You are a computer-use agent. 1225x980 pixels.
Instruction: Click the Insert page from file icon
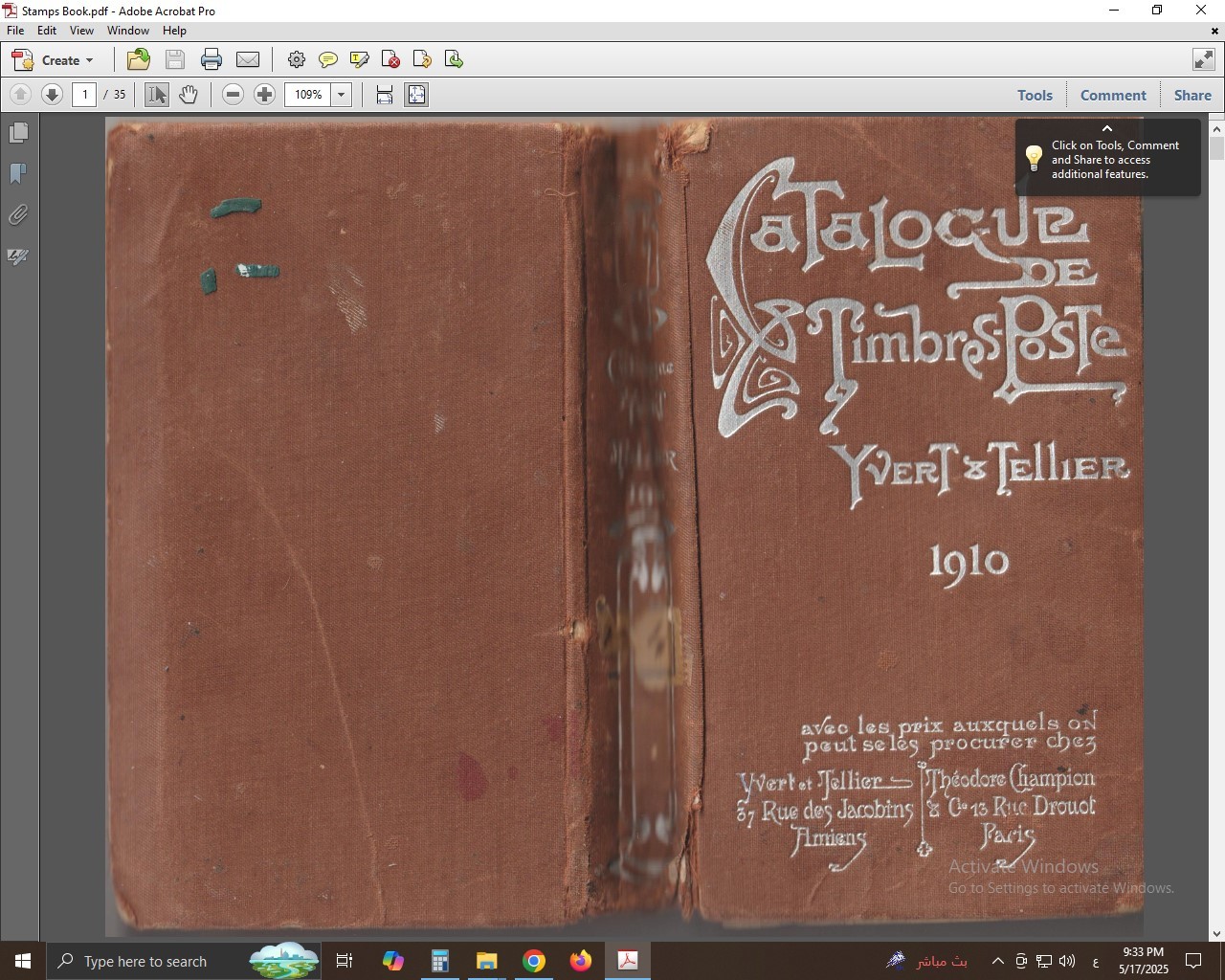(454, 59)
